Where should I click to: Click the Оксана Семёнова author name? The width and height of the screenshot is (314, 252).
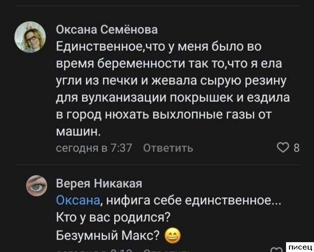pos(107,30)
